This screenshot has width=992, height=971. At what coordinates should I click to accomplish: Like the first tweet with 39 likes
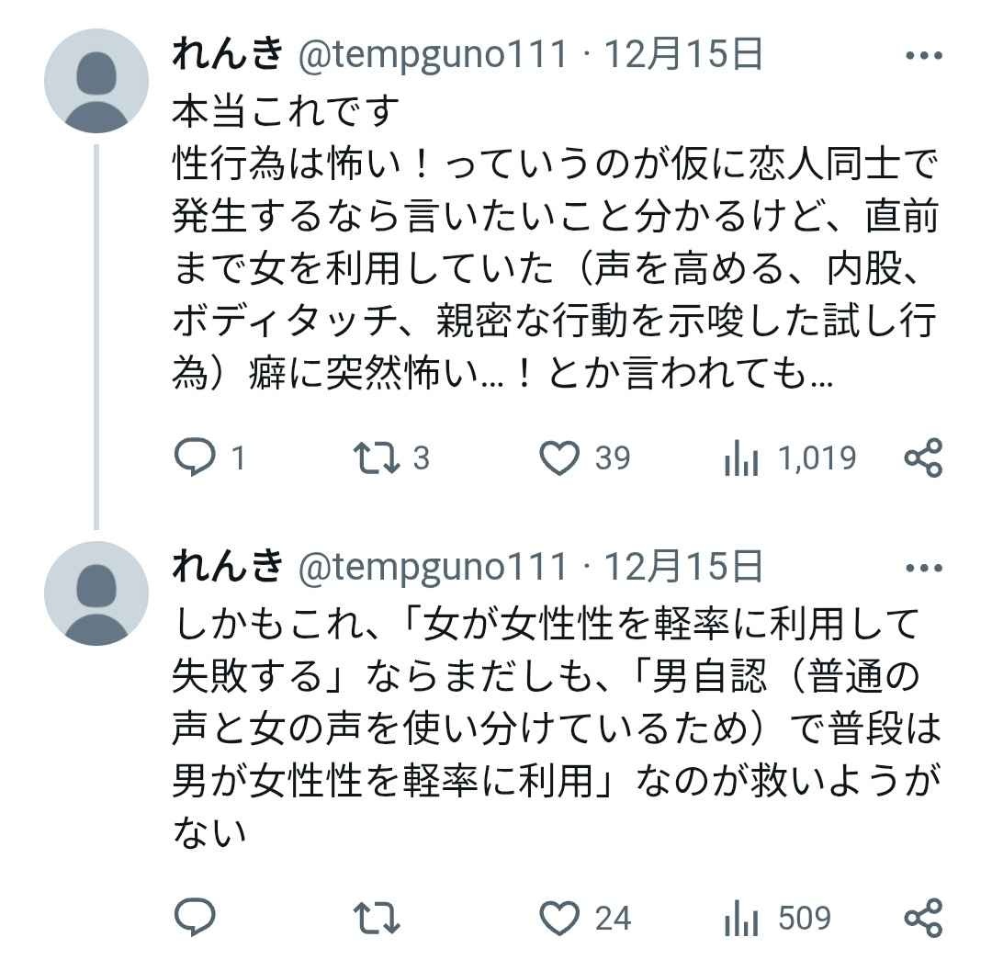559,457
